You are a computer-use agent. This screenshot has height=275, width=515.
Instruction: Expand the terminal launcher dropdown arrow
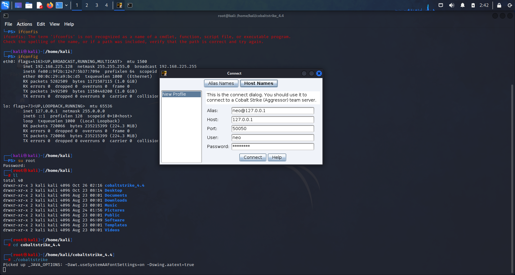66,5
